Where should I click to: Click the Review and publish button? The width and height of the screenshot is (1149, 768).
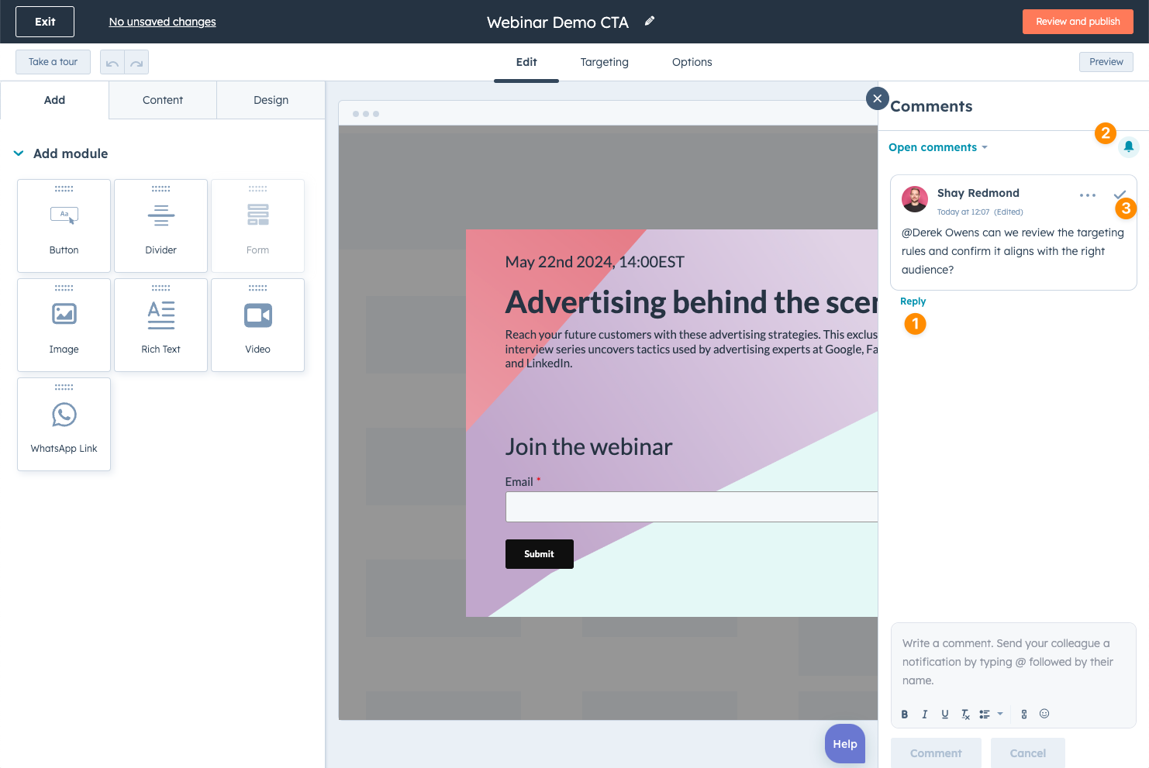pyautogui.click(x=1078, y=22)
